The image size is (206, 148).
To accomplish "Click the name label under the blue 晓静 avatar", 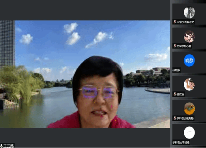I will 176,70.
